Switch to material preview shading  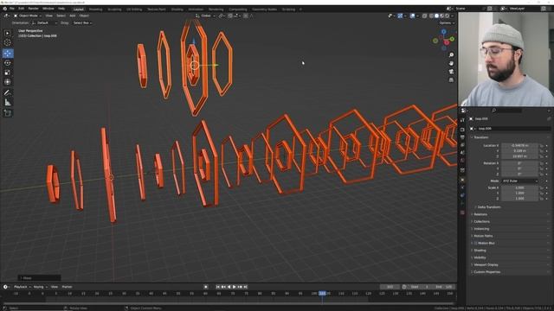[x=442, y=16]
